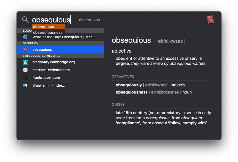Click the large "obsequious" headword in preview

tap(131, 40)
